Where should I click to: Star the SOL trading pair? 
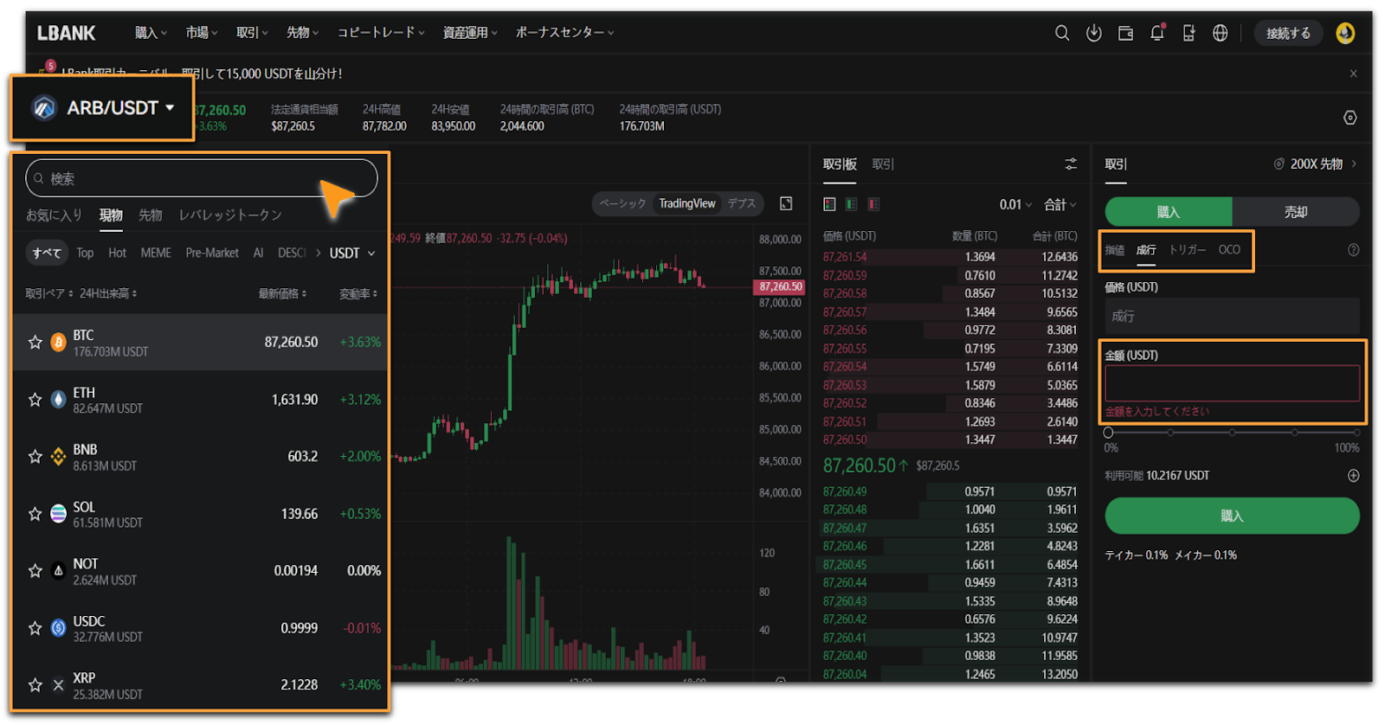coord(35,514)
